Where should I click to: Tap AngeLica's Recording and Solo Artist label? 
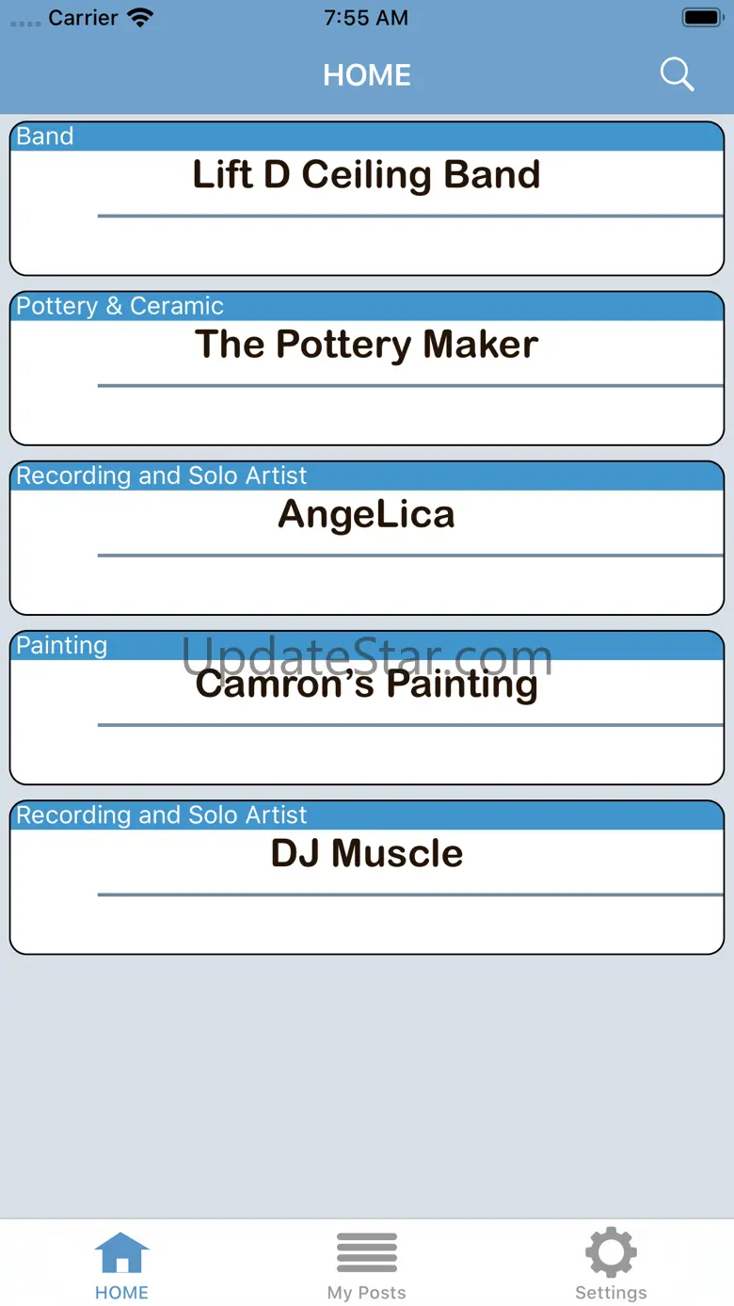tap(162, 476)
